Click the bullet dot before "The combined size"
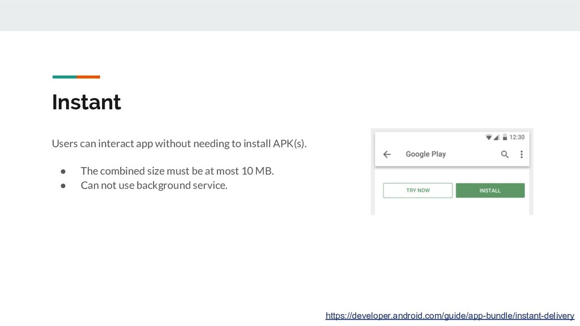The height and width of the screenshot is (326, 580). (64, 171)
